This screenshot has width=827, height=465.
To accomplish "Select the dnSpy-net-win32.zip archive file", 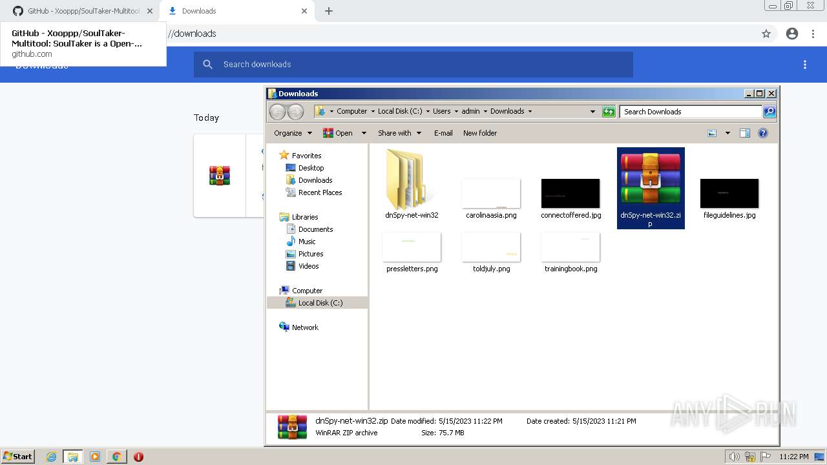I will point(651,187).
